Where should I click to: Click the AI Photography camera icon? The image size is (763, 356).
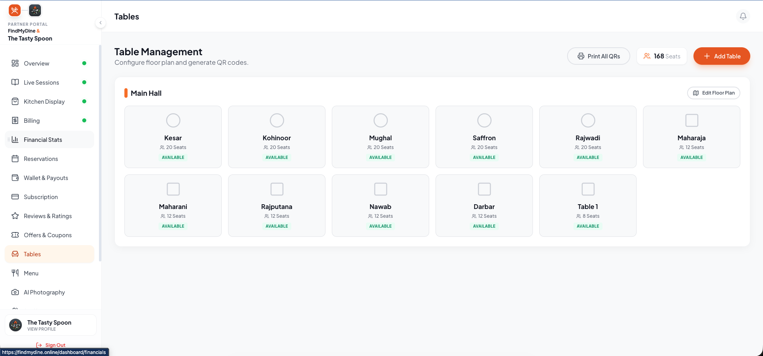(15, 292)
